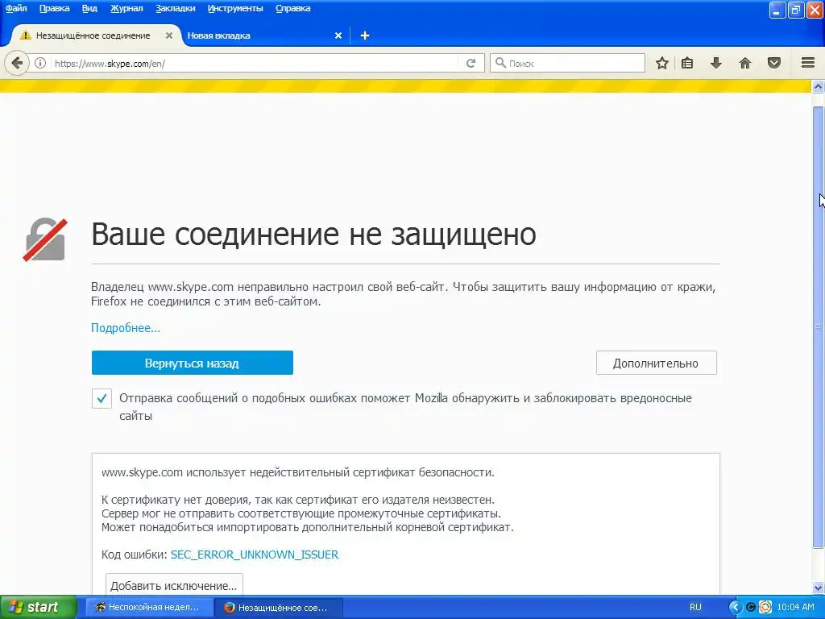Select Firefox 'Незащищённое сое…' taskbar button
The image size is (825, 619).
279,608
